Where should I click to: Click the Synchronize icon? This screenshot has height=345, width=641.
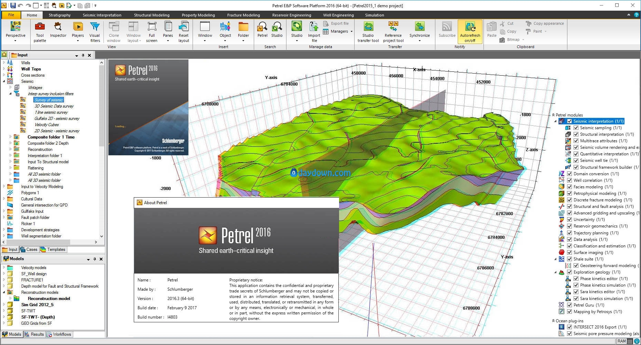point(420,27)
